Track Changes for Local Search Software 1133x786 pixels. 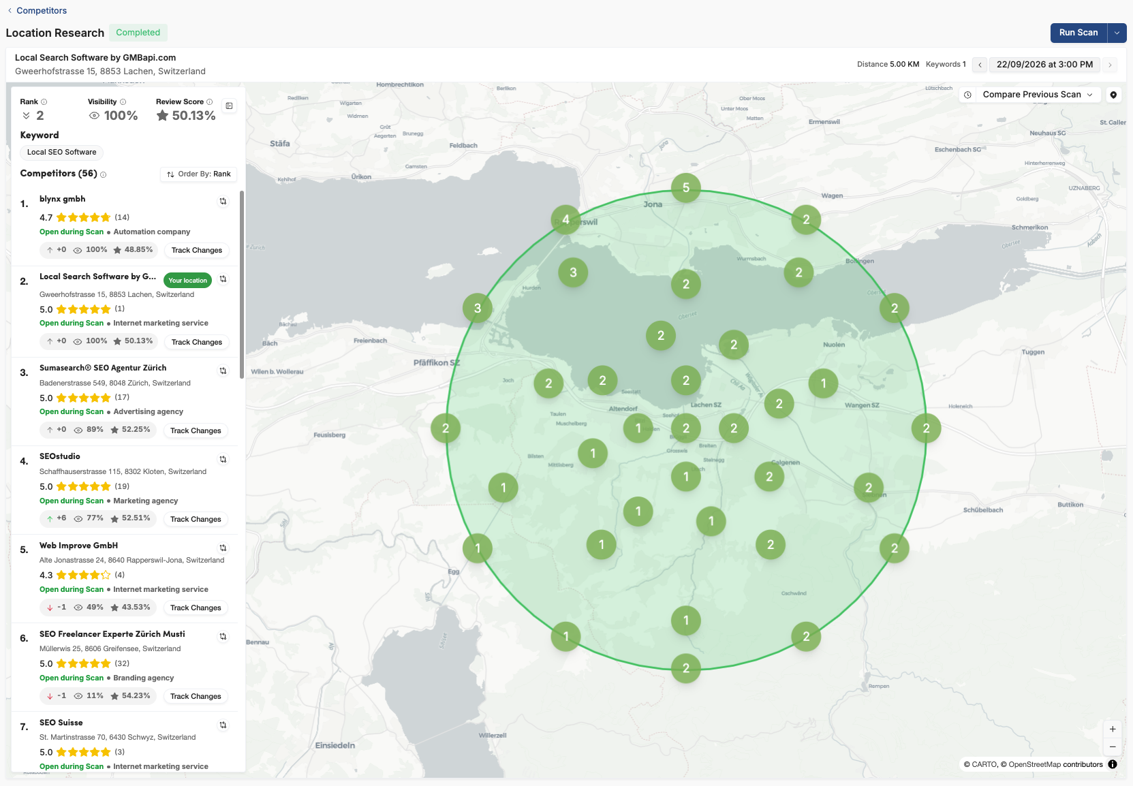click(x=197, y=342)
